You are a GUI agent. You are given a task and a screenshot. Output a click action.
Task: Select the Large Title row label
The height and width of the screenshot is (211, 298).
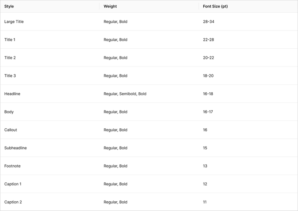pyautogui.click(x=14, y=22)
